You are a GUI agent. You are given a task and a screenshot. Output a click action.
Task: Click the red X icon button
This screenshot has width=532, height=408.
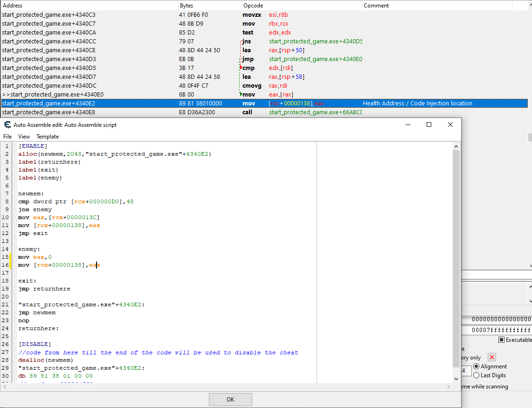point(491,357)
